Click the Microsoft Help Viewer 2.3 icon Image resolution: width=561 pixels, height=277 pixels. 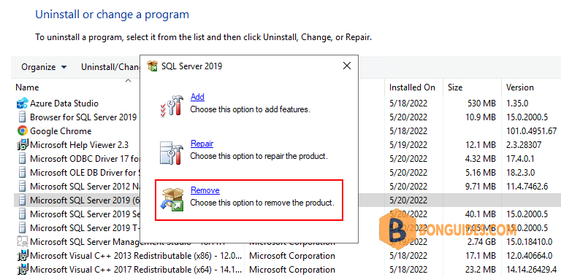[x=22, y=144]
